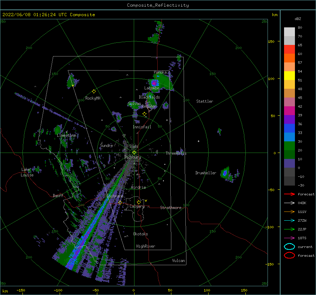Click the 20 dBZ green color swatch
This screenshot has width=316, height=295.
[289, 146]
